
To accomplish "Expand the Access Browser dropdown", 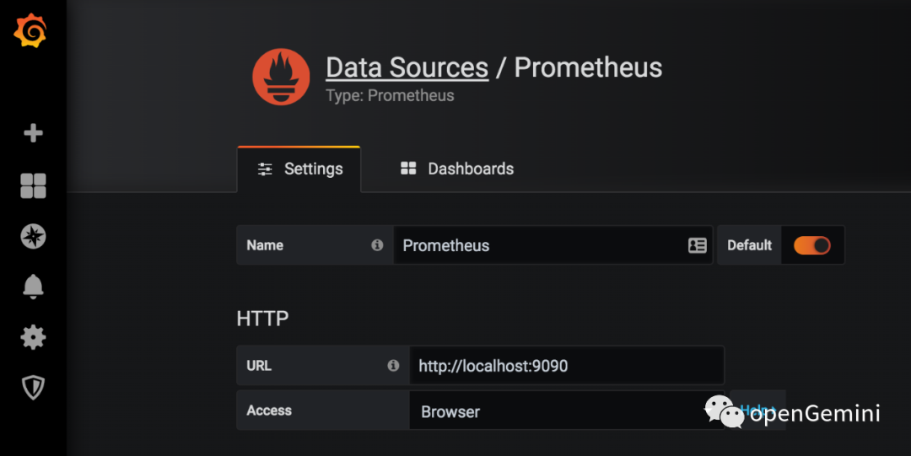I will [x=565, y=411].
